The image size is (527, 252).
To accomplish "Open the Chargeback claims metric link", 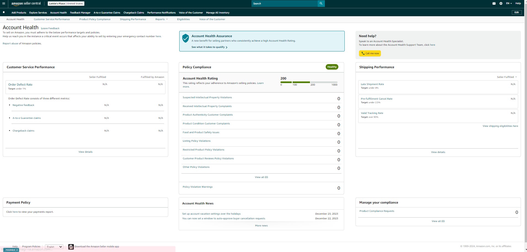I will 23,131.
